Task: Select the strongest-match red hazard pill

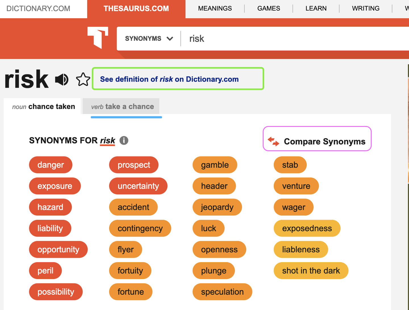Action: [50, 207]
